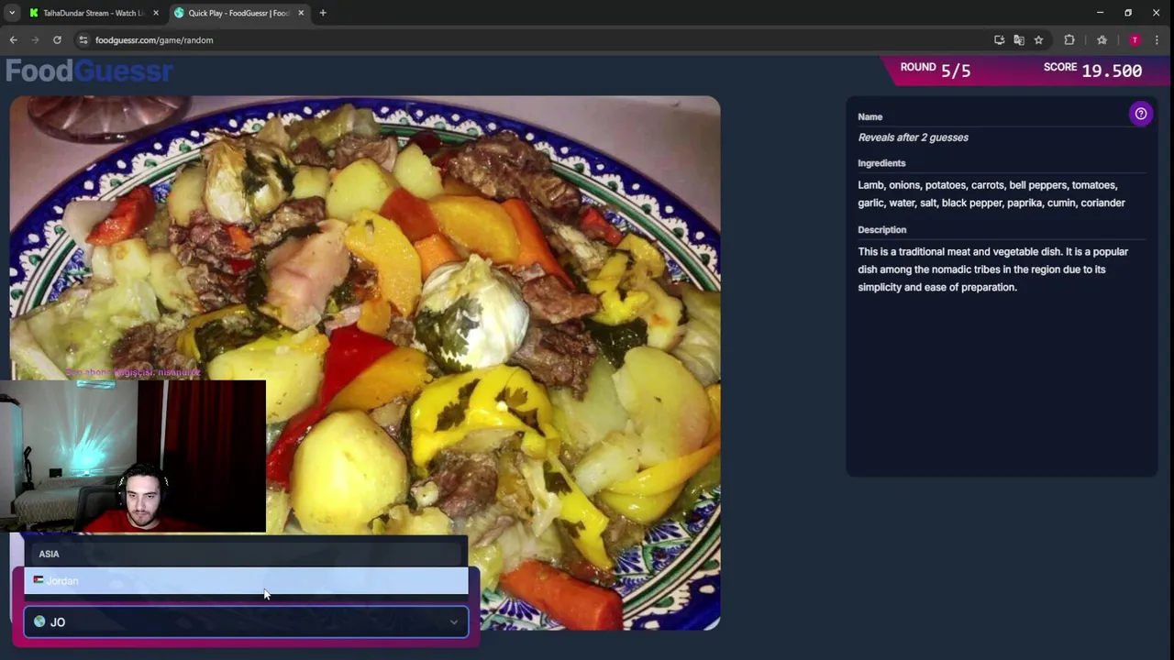Open a new browser tab
This screenshot has height=660, width=1174.
click(323, 13)
